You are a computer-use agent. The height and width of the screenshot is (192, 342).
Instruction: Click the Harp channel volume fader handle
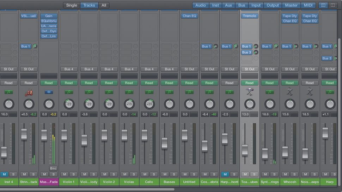325,133
